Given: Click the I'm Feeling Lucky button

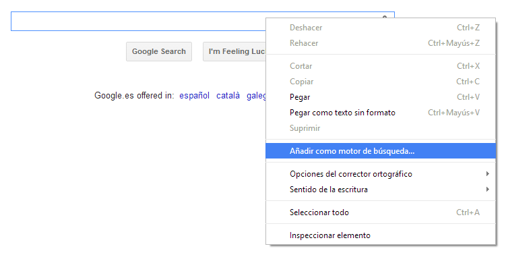Looking at the screenshot, I should pyautogui.click(x=234, y=51).
